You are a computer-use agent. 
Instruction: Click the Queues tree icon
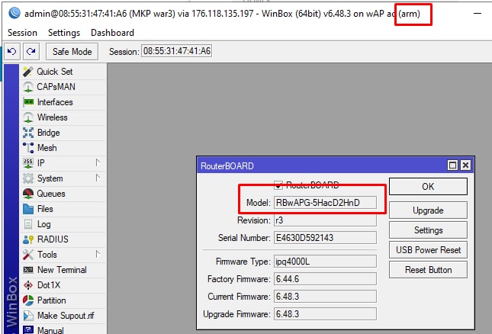pos(28,194)
